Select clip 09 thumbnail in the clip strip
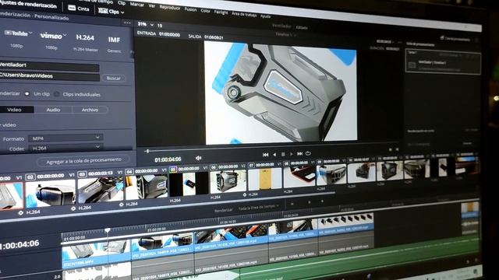 pyautogui.click(x=331, y=174)
